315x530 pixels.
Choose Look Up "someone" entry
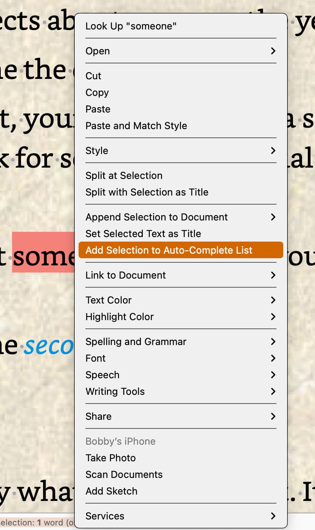(181, 26)
